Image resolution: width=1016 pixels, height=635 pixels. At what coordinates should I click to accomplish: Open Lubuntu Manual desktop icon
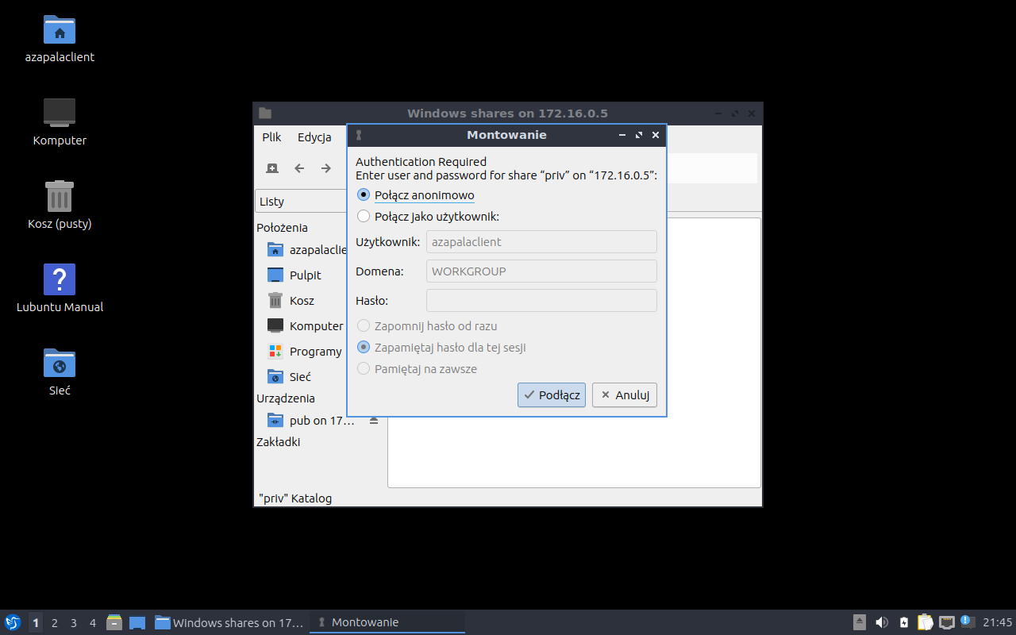pos(60,288)
